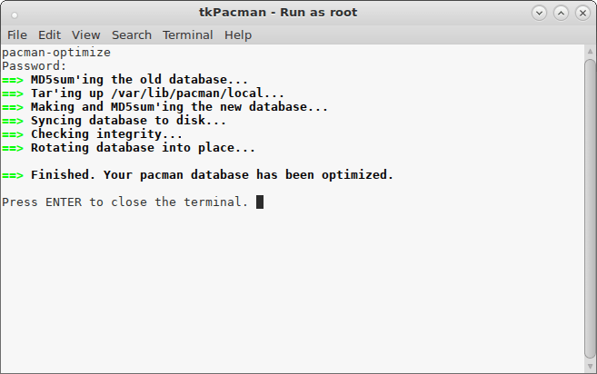Open the File menu

click(17, 35)
